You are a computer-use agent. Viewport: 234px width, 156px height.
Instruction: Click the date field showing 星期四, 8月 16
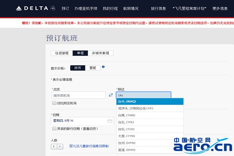(82, 121)
